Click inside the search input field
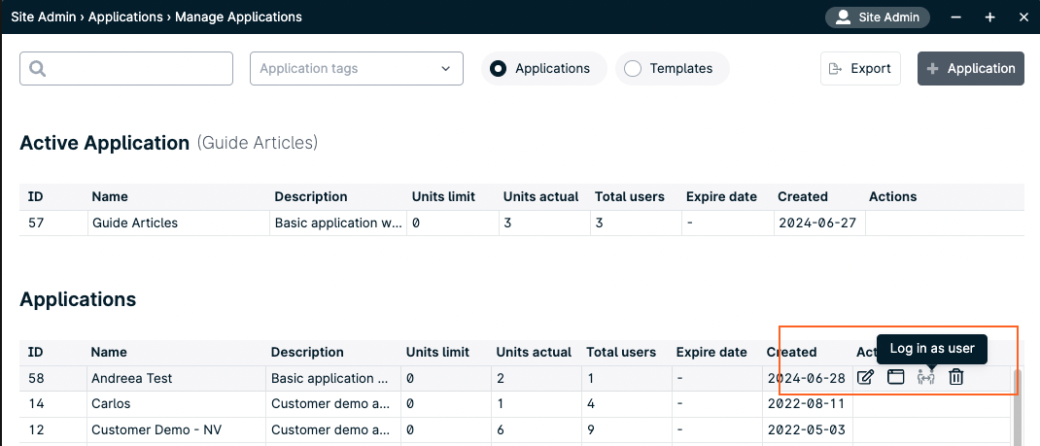 [126, 68]
